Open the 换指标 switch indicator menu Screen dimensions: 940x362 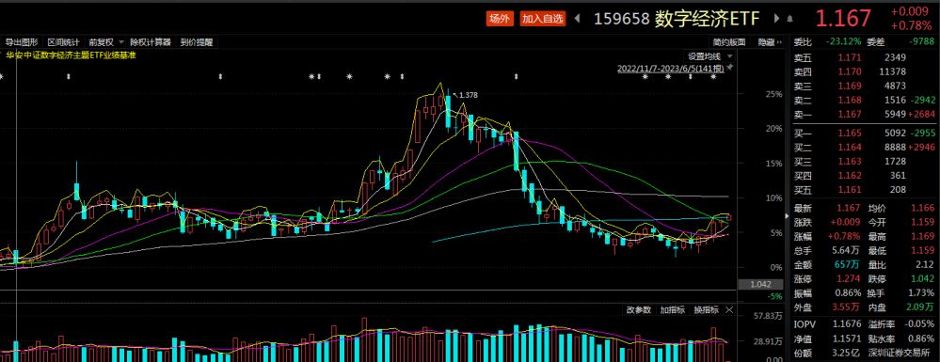[x=707, y=310]
